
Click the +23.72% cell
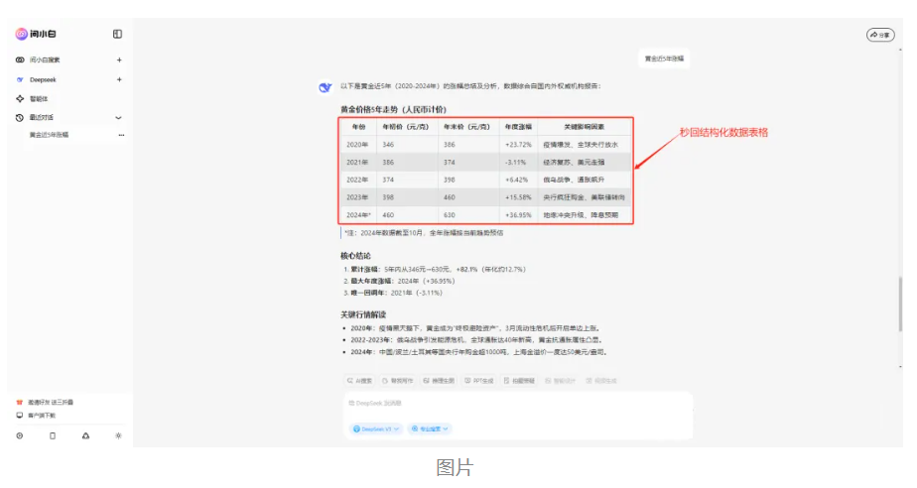click(518, 145)
